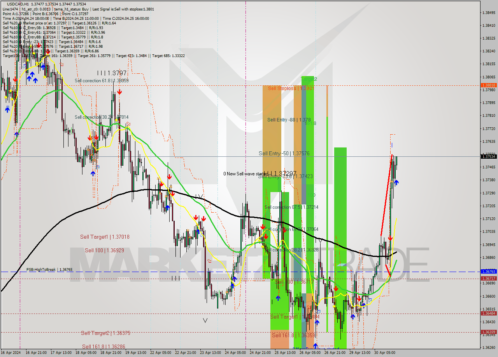Image resolution: width=498 pixels, height=357 pixels.
Task: Click the 'Sell Target2 | 1.36375' label
Action: pos(105,333)
